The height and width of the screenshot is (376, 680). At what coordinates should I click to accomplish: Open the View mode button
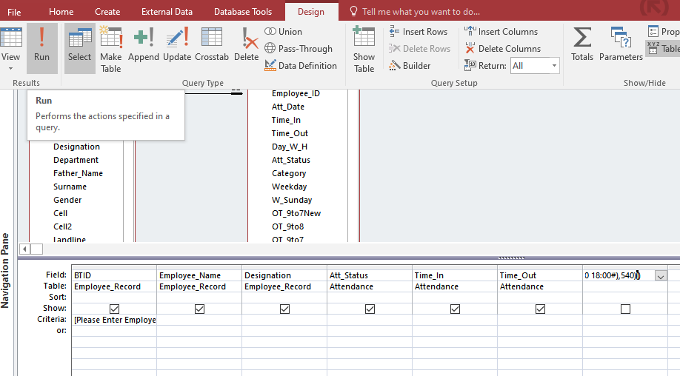(10, 44)
